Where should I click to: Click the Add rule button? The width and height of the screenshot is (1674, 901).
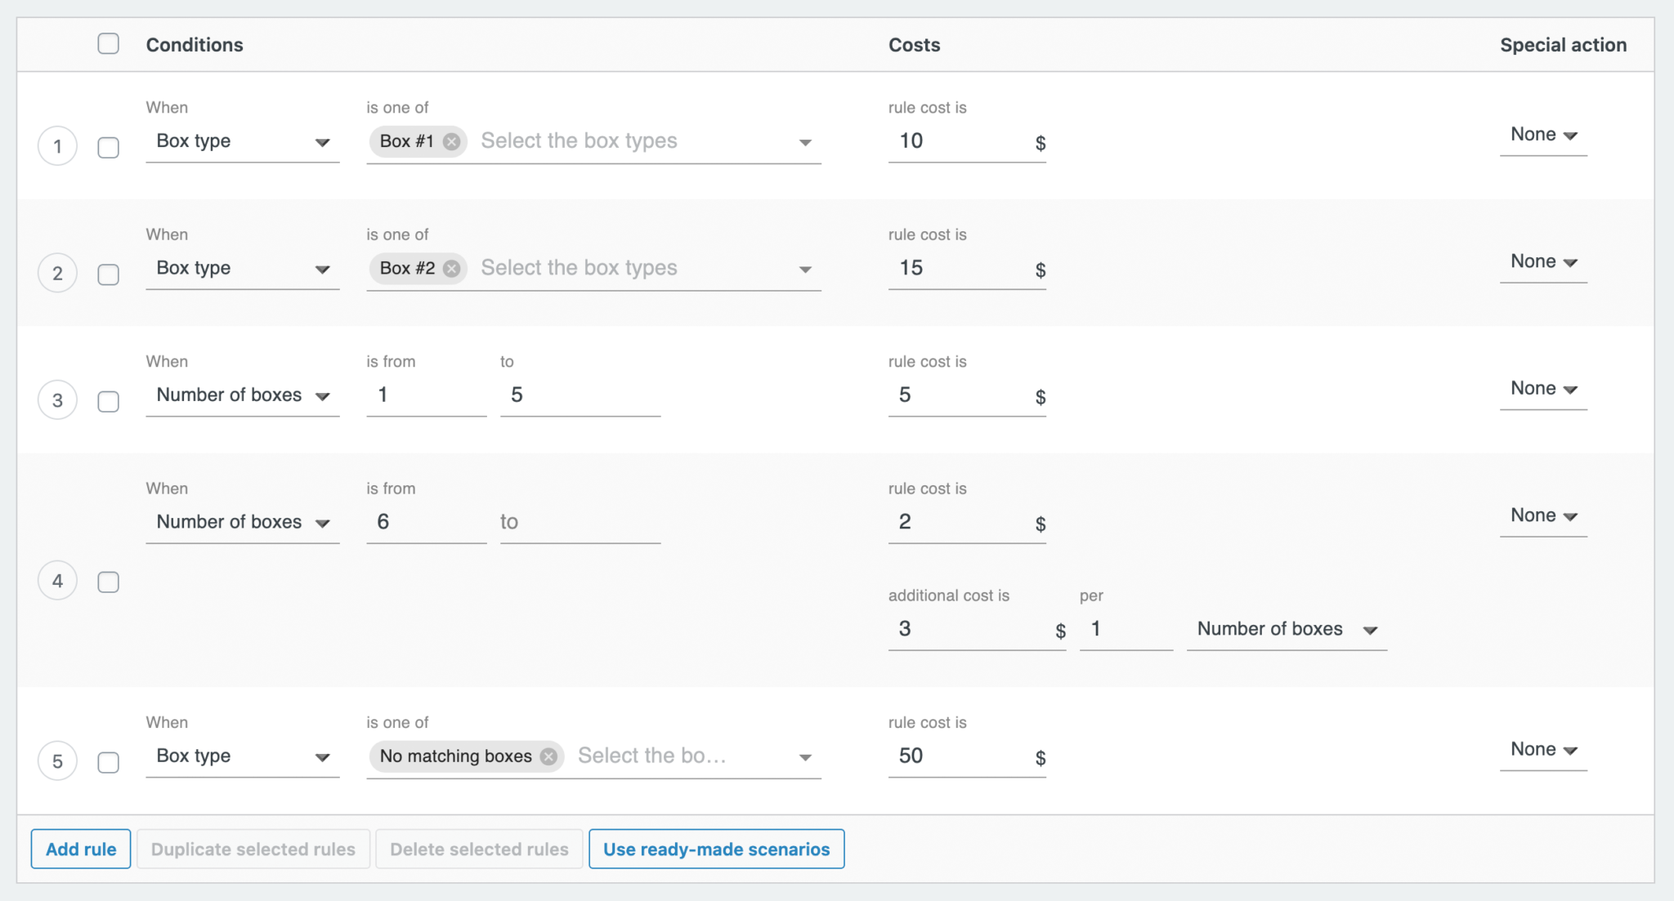[x=81, y=849]
